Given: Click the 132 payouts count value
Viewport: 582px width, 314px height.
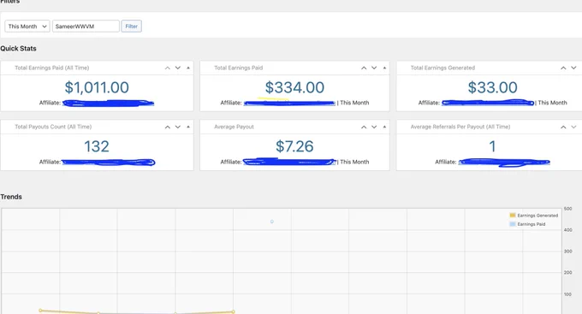Looking at the screenshot, I should coord(97,146).
